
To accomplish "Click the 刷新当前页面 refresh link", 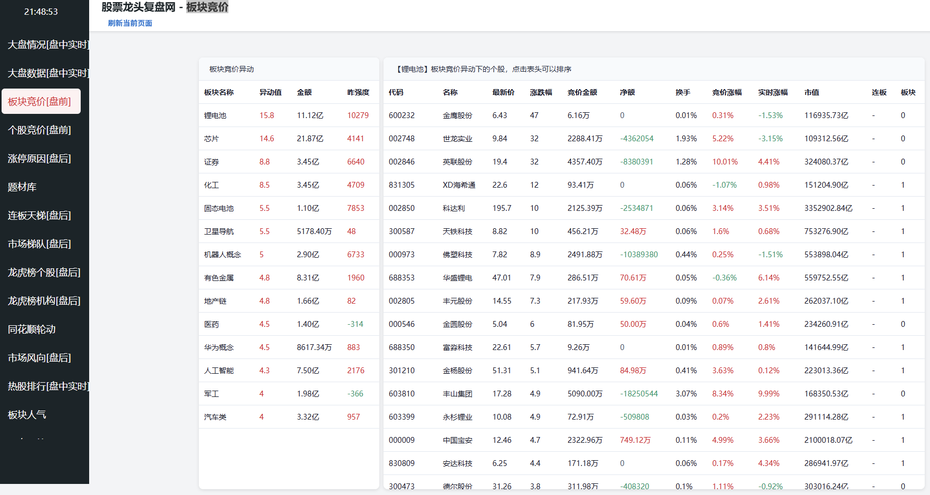I will point(130,23).
